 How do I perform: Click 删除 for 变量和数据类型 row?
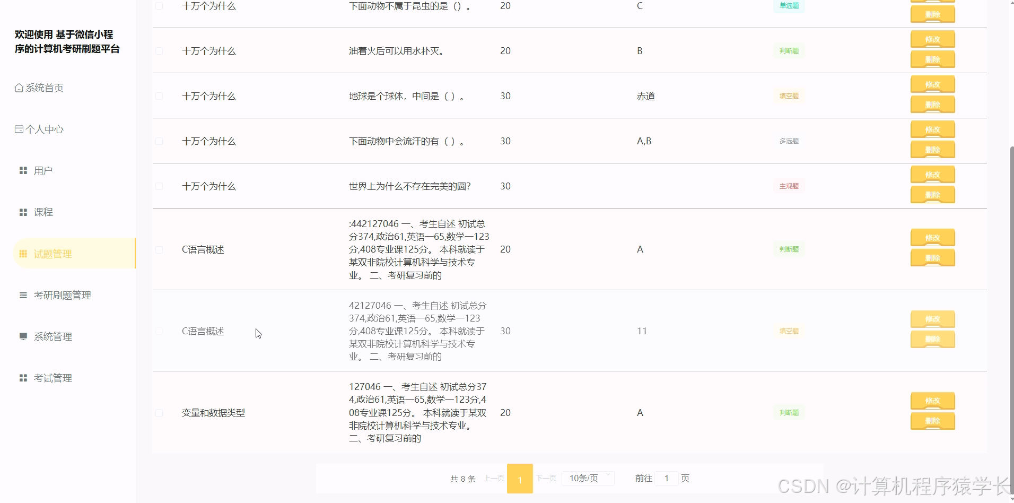tap(932, 421)
